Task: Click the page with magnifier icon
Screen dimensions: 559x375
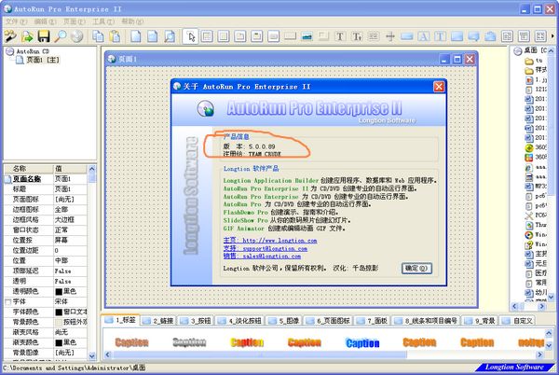Action: coord(170,36)
